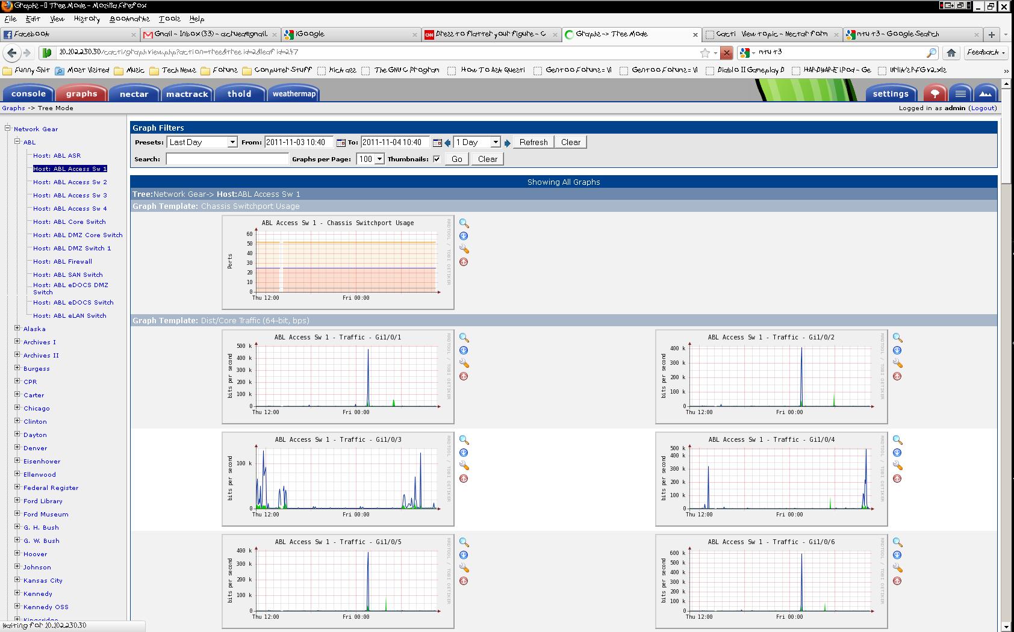
Task: Open the console tab
Action: tap(28, 93)
